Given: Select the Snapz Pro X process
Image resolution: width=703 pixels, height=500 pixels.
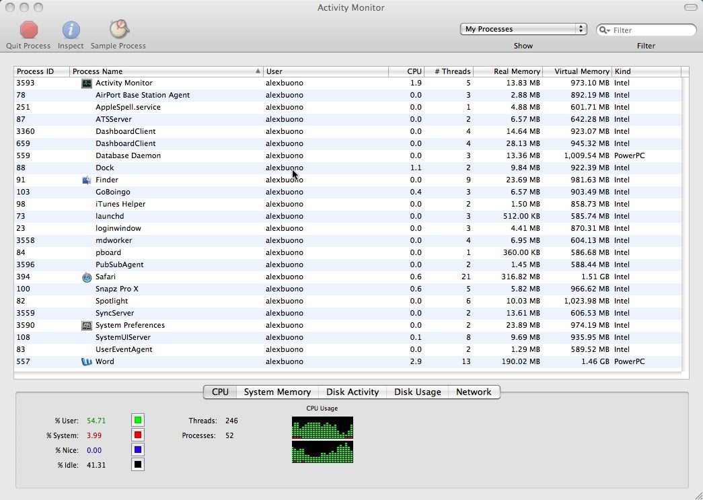Looking at the screenshot, I should tap(348, 289).
